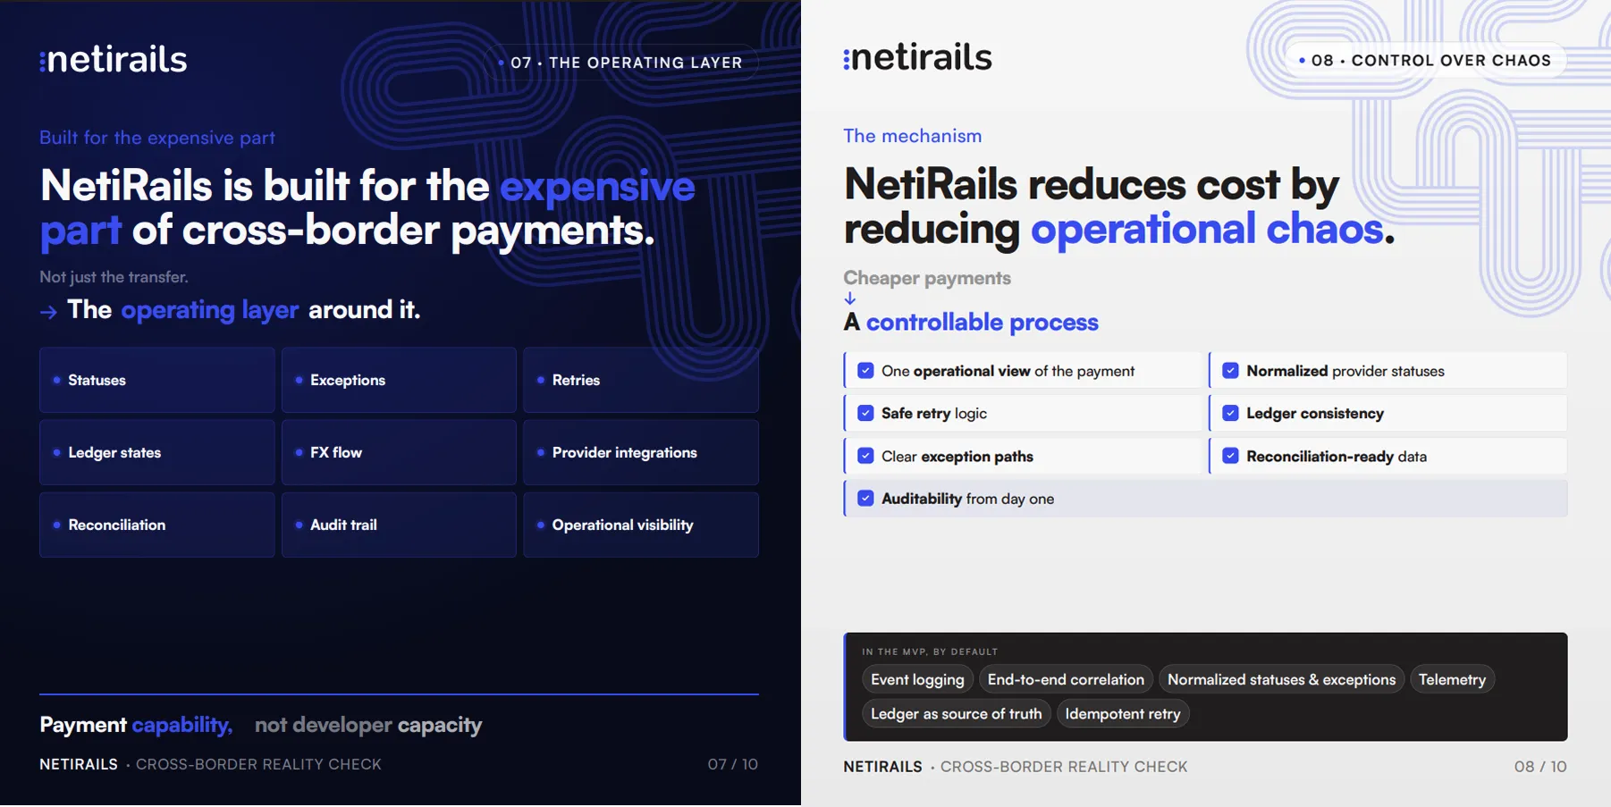Uncheck the 'Ledger consistency' checkbox
The image size is (1611, 807).
1230,413
